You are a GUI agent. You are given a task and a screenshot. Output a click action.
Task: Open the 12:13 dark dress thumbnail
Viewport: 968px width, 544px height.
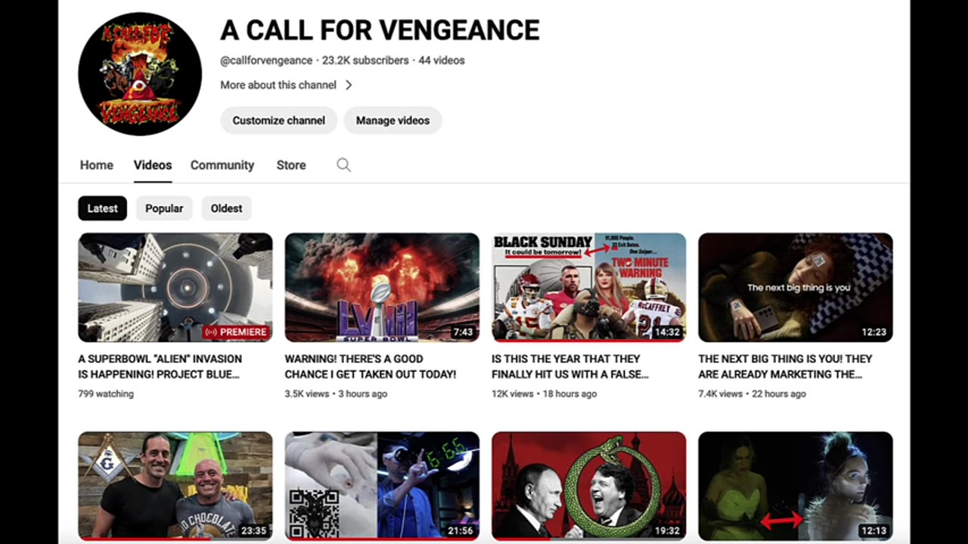point(796,486)
